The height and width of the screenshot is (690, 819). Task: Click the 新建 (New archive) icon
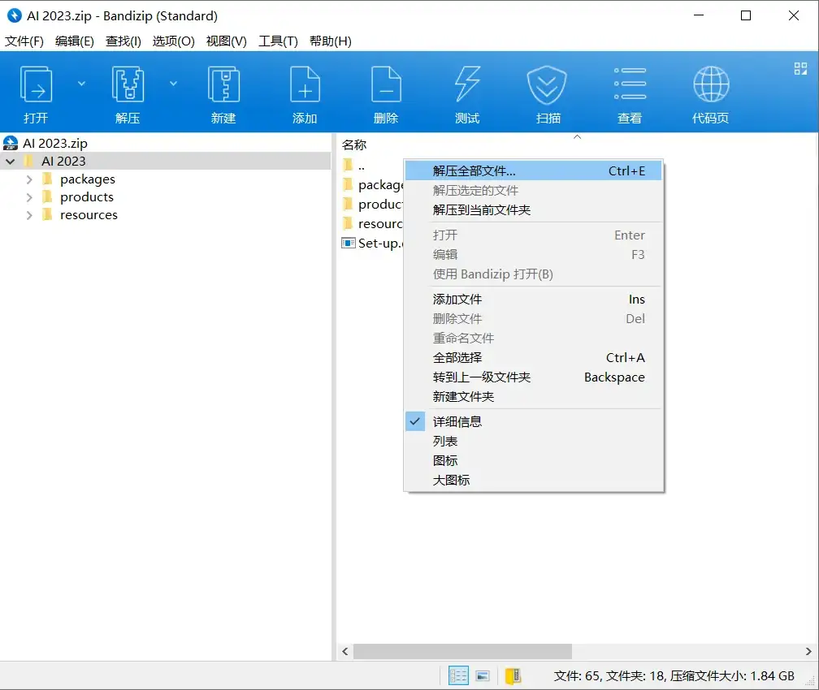[x=223, y=91]
